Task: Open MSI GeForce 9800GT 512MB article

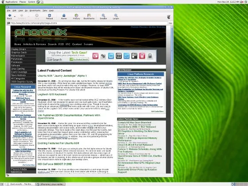Action: pyautogui.click(x=54, y=164)
